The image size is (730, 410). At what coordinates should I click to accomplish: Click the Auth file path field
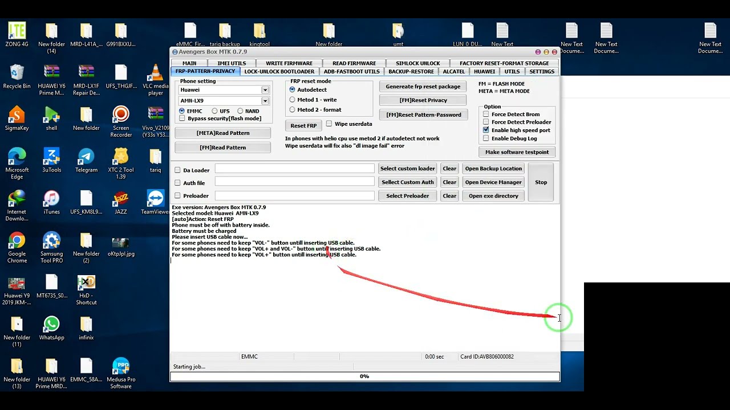point(294,182)
